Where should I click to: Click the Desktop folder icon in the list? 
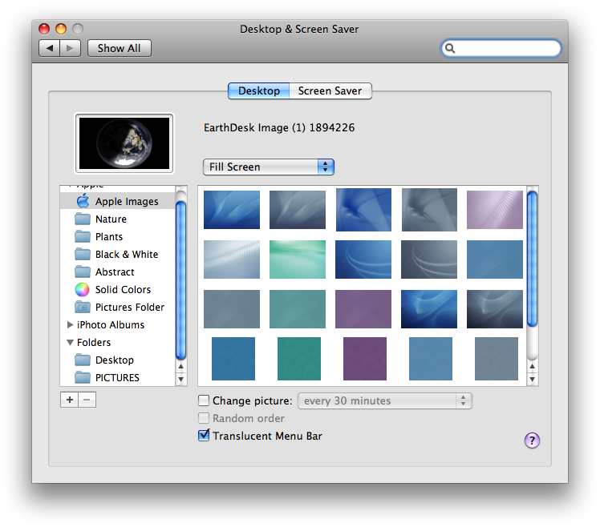[83, 360]
